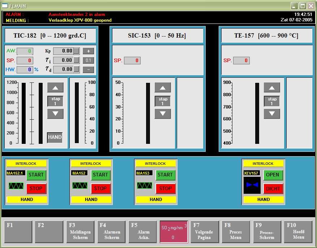Start motor MA152.1

coord(36,175)
